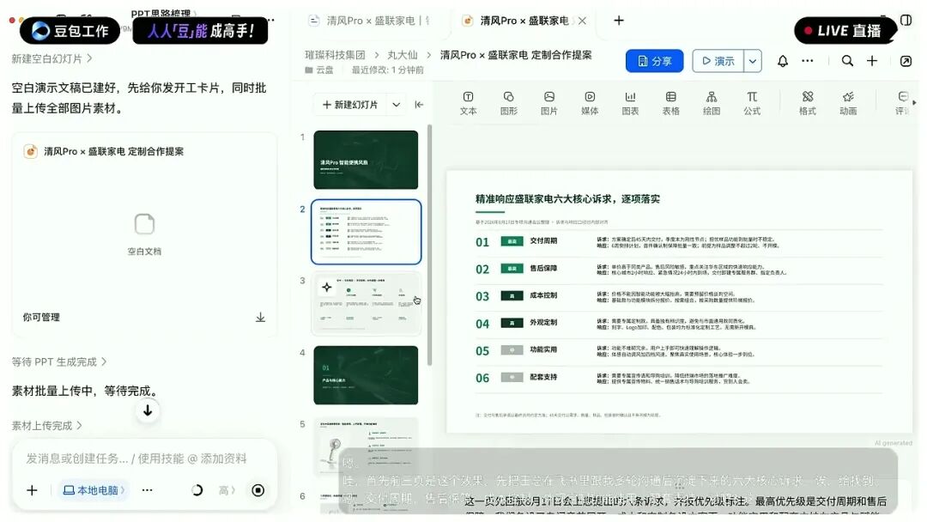Viewport: 927px width, 522px height.
Task: Expand the 演示 dropdown arrow
Action: [x=753, y=61]
